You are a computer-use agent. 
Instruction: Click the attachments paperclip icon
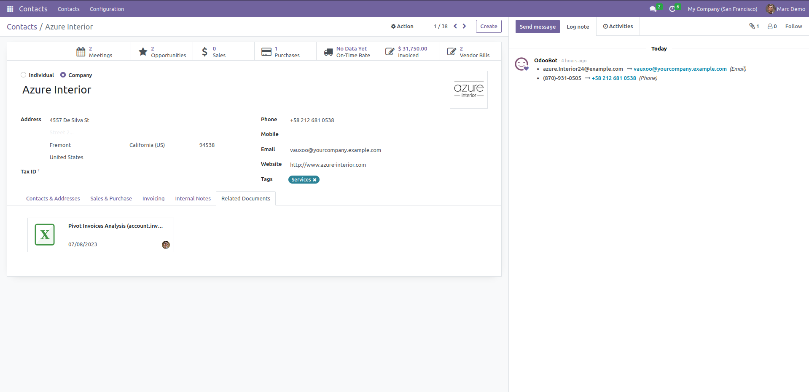[752, 26]
